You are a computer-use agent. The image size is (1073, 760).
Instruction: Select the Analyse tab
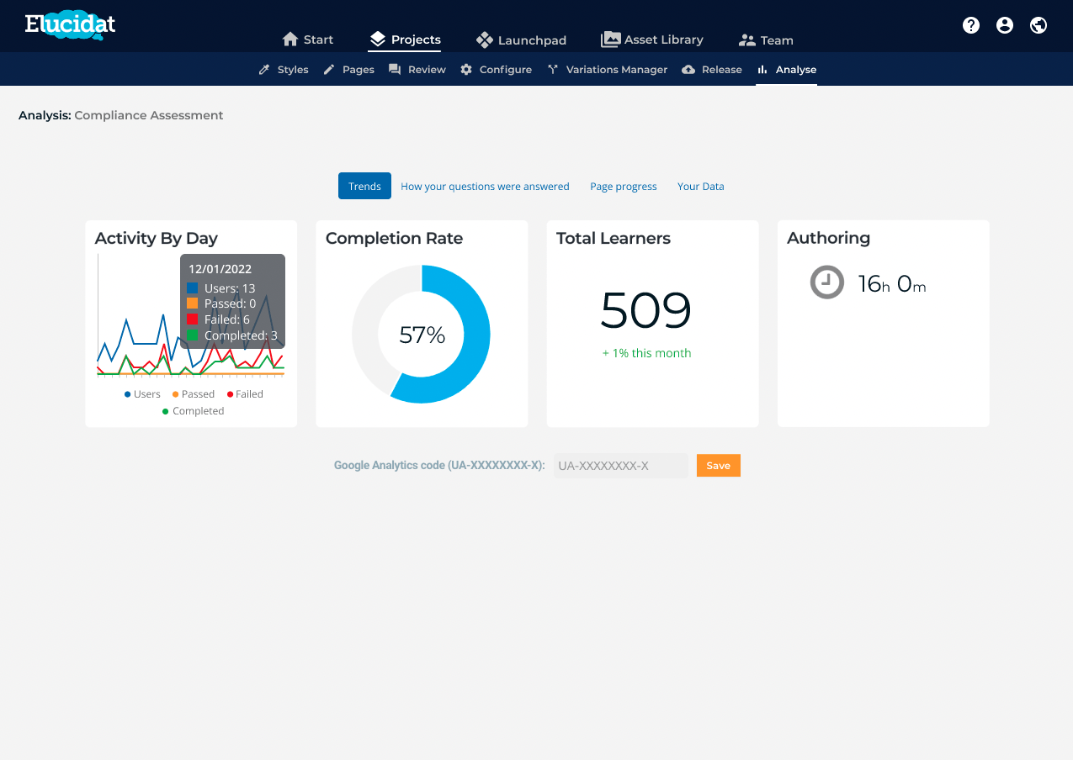pos(787,70)
